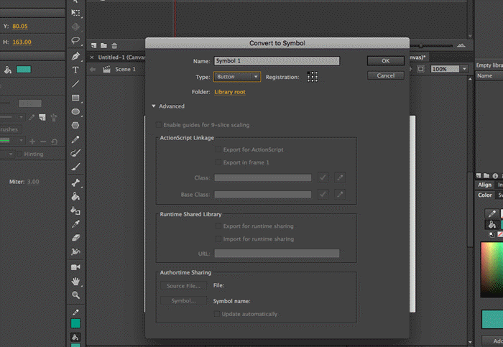Choose the Zoom magnifier tool
Image resolution: width=503 pixels, height=347 pixels.
point(75,295)
